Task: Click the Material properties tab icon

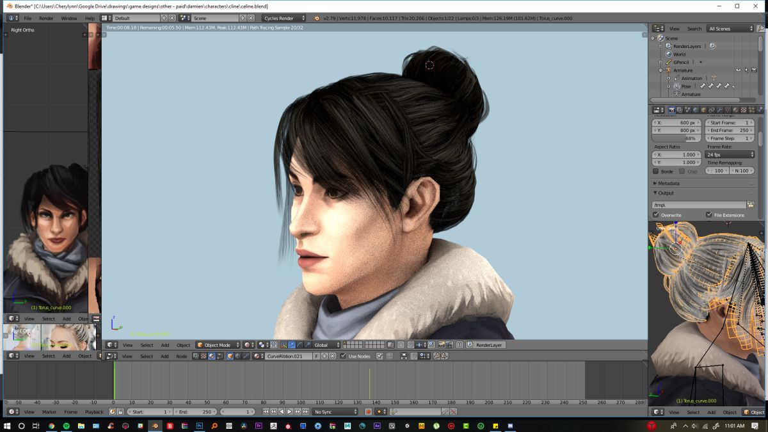Action: (x=735, y=110)
